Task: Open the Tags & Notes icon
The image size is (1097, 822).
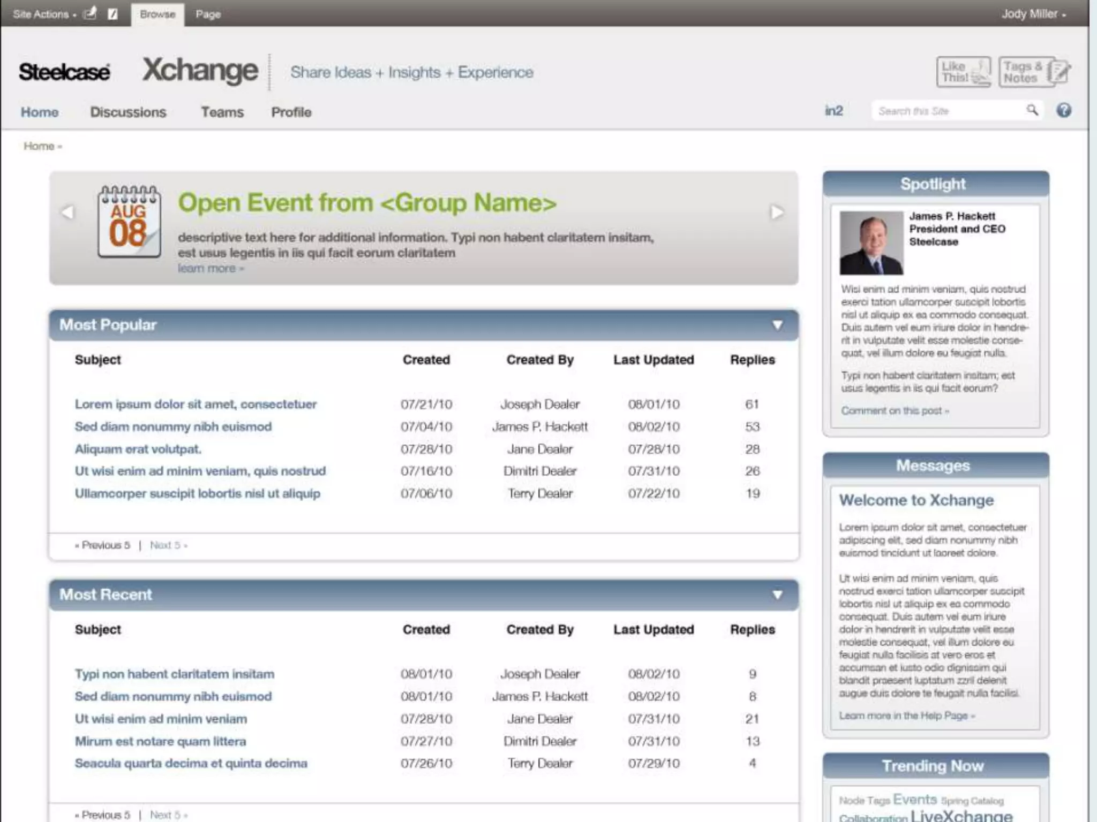Action: pos(1034,72)
